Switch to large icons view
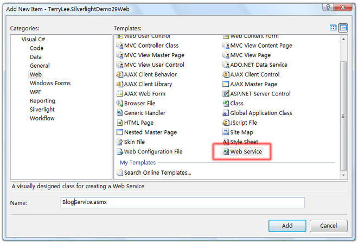The height and width of the screenshot is (243, 358). (x=334, y=28)
